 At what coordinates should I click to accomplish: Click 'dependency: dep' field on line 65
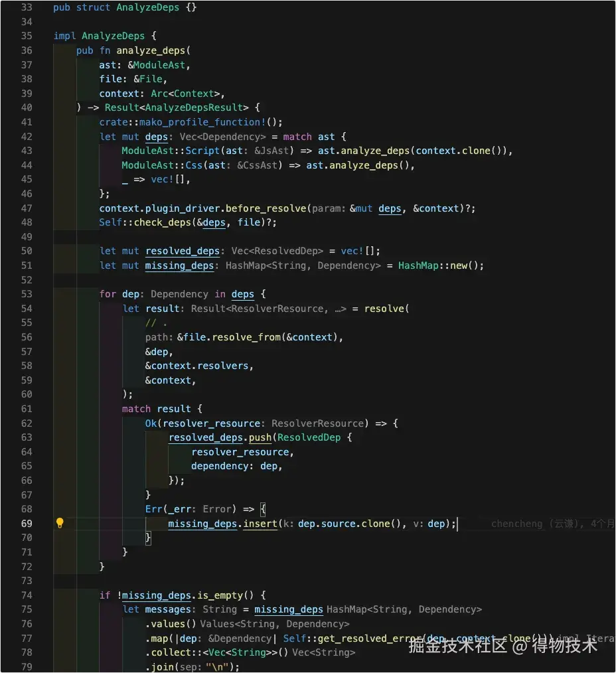(234, 466)
